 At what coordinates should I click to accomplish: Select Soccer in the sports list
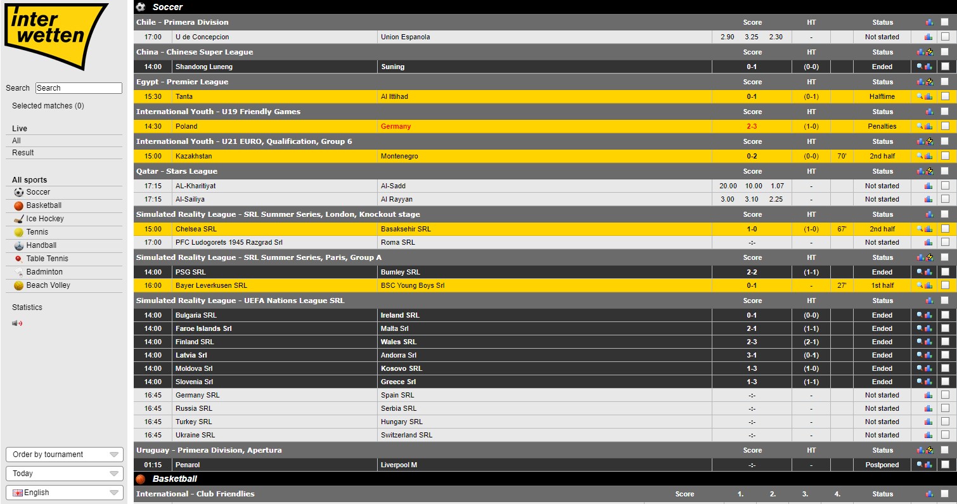[38, 192]
